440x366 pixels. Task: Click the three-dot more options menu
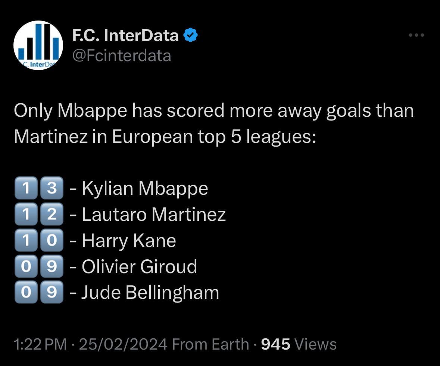click(415, 34)
